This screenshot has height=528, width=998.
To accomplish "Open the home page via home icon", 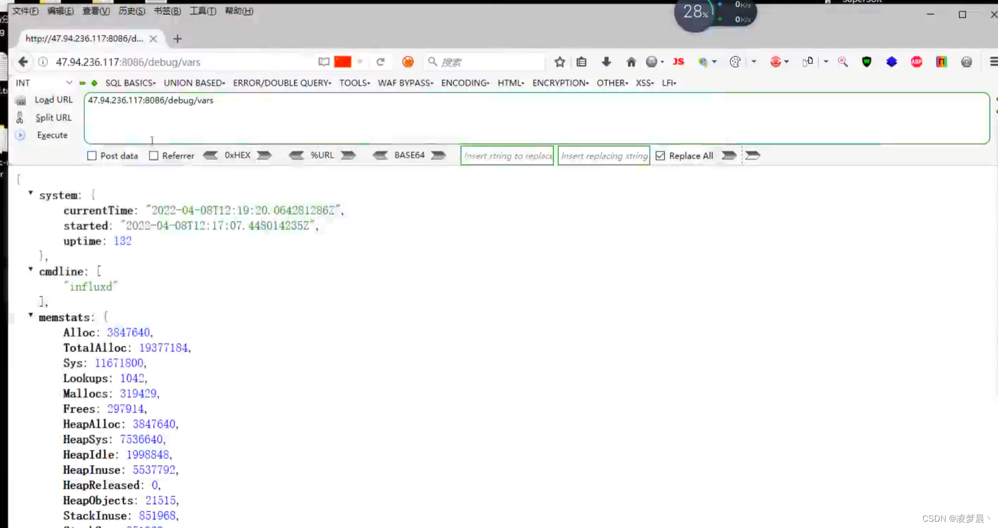I will (631, 61).
